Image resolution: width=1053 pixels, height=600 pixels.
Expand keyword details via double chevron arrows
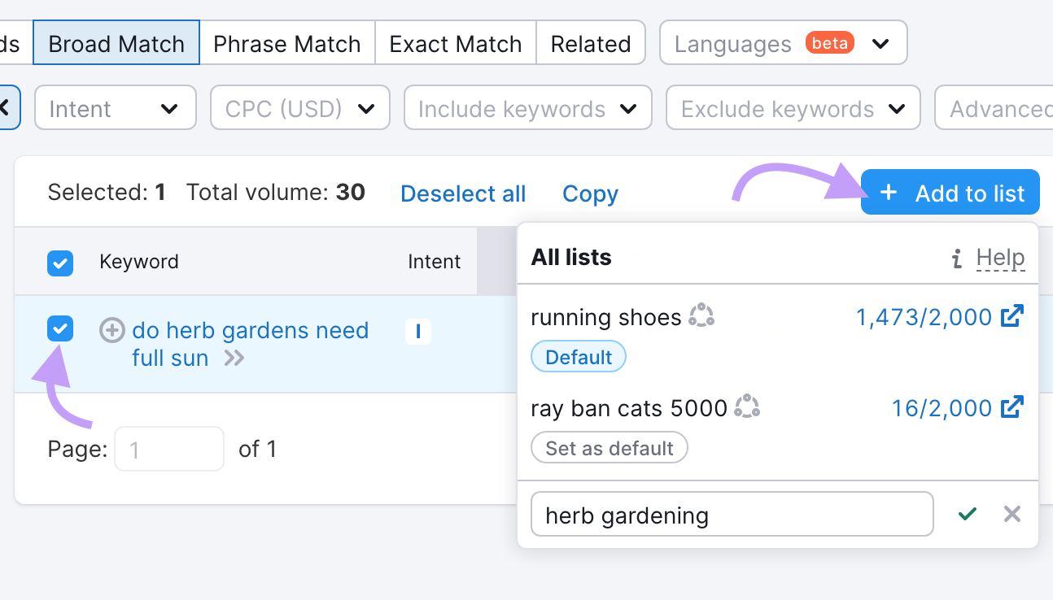click(x=234, y=358)
